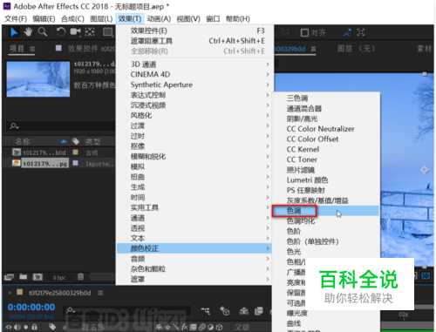This screenshot has height=332, width=436.
Task: Select the Zoom magnifier tool
Action: tap(43, 32)
